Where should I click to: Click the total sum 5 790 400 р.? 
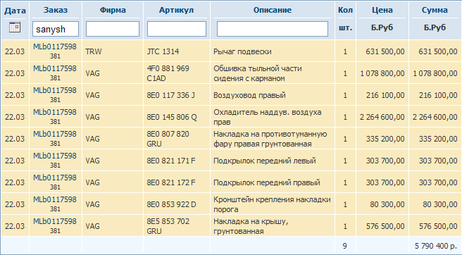click(436, 246)
